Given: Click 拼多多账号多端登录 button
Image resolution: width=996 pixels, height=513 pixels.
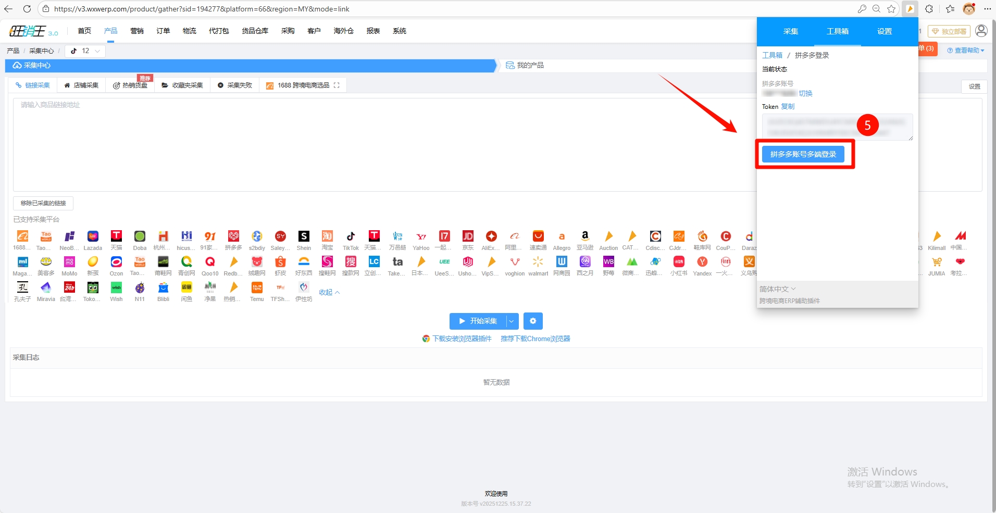Looking at the screenshot, I should coord(803,155).
